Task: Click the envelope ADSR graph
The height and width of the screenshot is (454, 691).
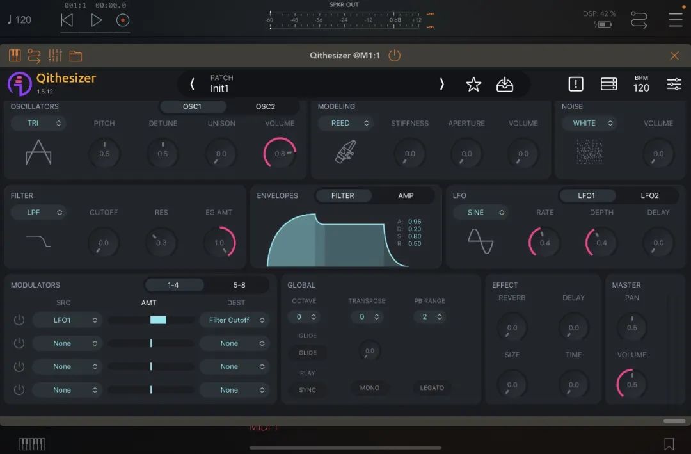Action: point(338,240)
